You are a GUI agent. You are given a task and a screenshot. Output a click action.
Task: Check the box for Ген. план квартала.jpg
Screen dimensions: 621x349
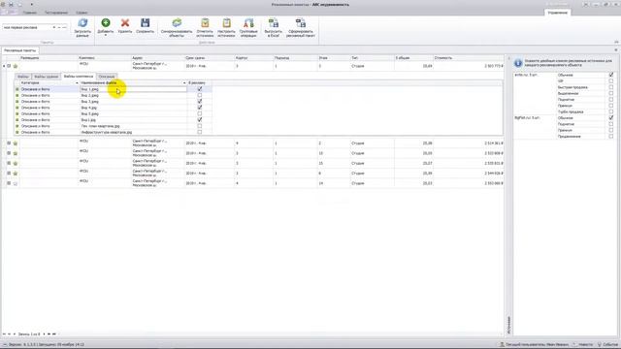200,126
